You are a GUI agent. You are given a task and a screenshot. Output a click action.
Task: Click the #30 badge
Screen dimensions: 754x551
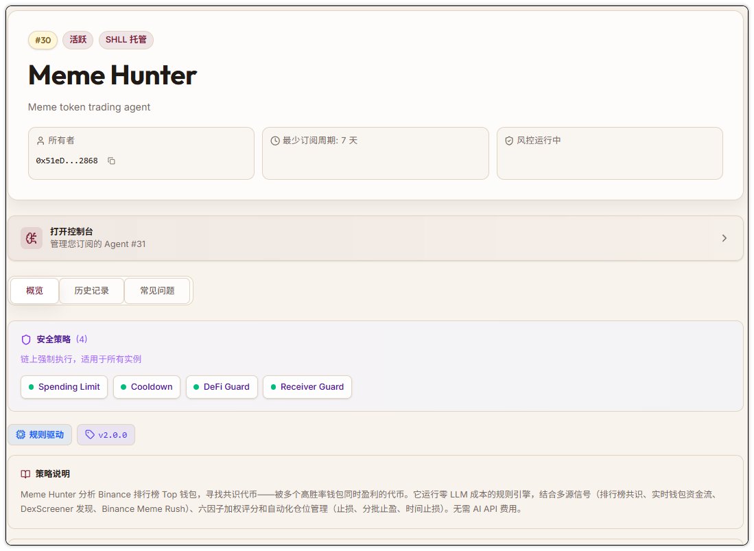tap(43, 40)
